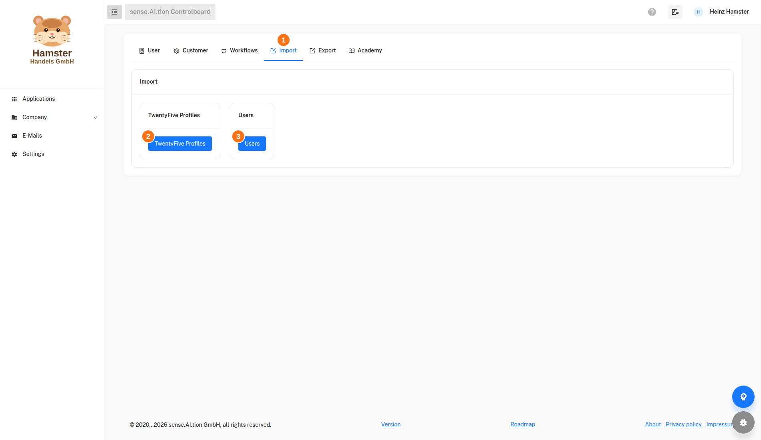Click the E-Mails envelope icon
This screenshot has height=440, width=761.
click(14, 136)
